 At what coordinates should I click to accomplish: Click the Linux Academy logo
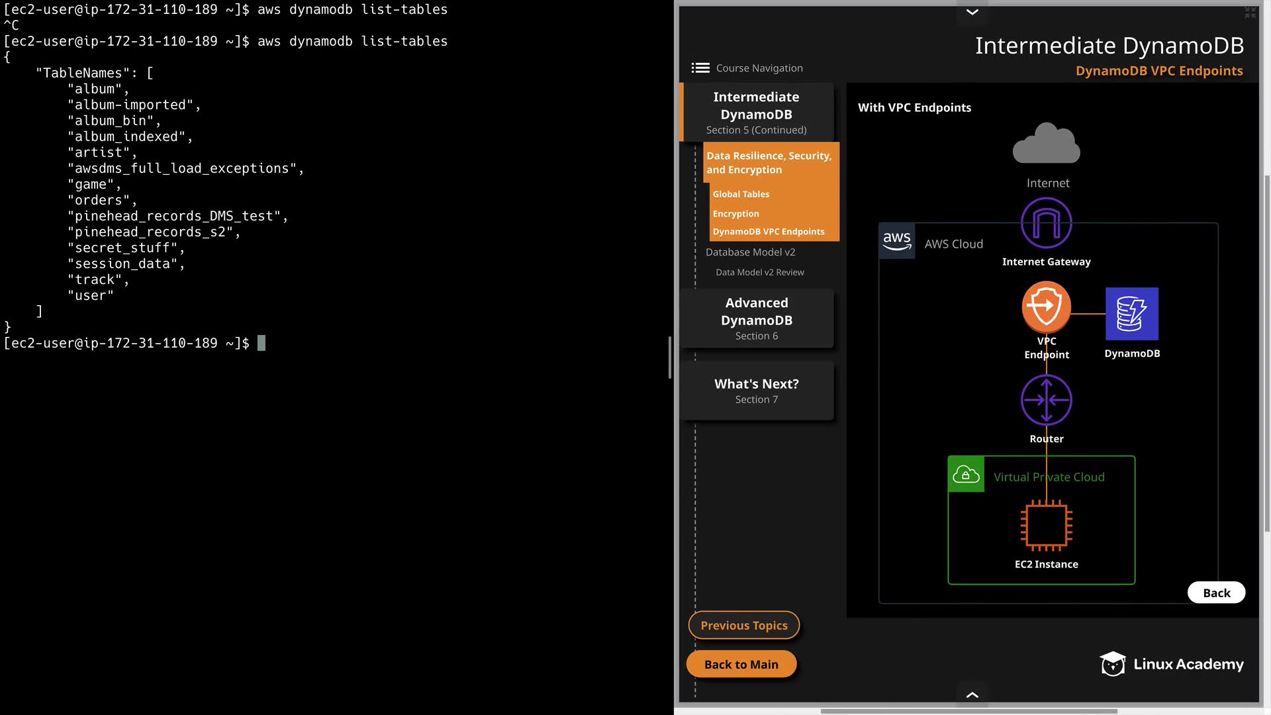[x=1172, y=664]
